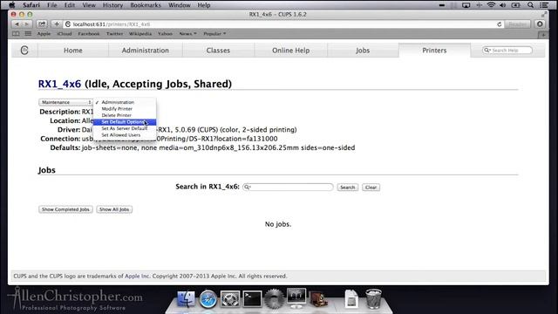Choose Set Allowed Users option

click(x=125, y=135)
